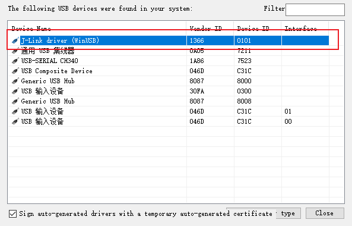Click the USB icon of Generic USB Hub 8008
The width and height of the screenshot is (352, 226).
pyautogui.click(x=15, y=101)
